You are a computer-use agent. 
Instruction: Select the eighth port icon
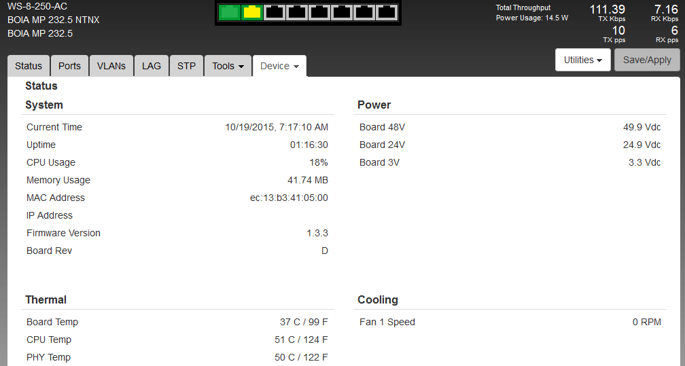point(386,12)
